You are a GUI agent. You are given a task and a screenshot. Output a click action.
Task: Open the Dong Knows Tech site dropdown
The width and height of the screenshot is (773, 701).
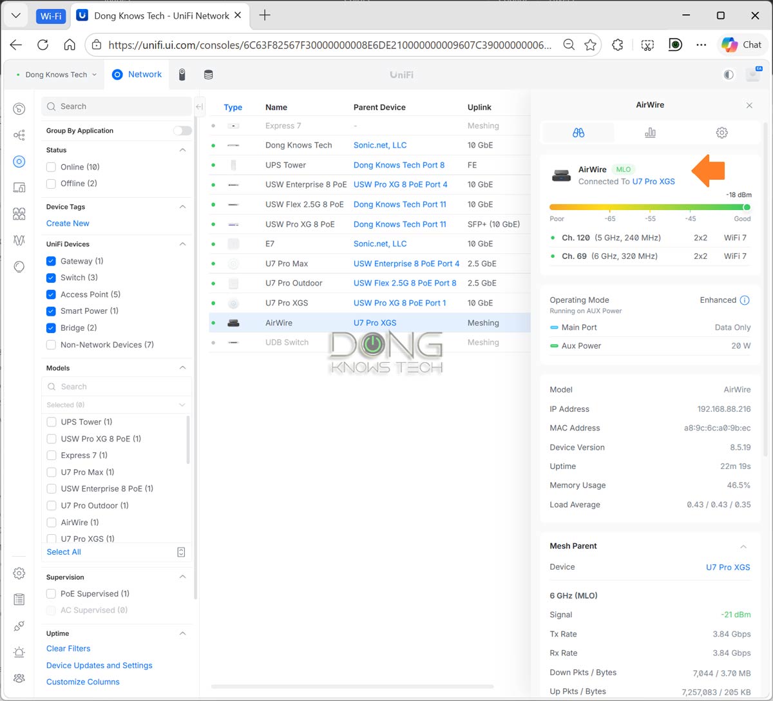[57, 75]
